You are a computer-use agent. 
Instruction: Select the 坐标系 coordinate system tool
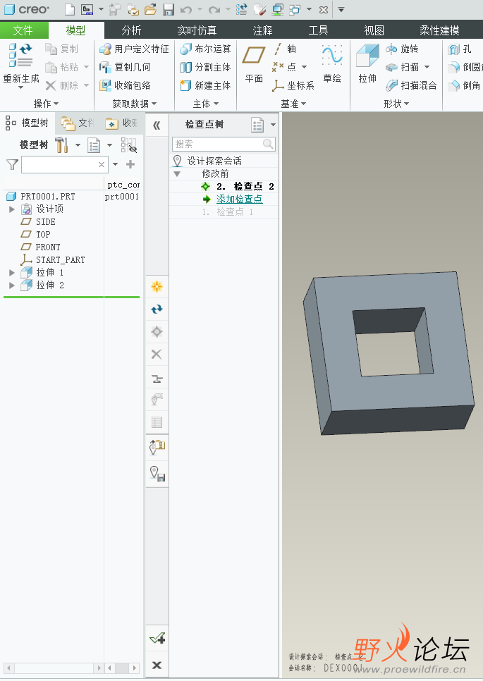[293, 85]
